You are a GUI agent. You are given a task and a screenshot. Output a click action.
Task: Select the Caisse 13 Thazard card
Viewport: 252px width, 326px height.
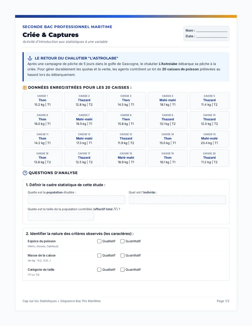pyautogui.click(x=126, y=139)
